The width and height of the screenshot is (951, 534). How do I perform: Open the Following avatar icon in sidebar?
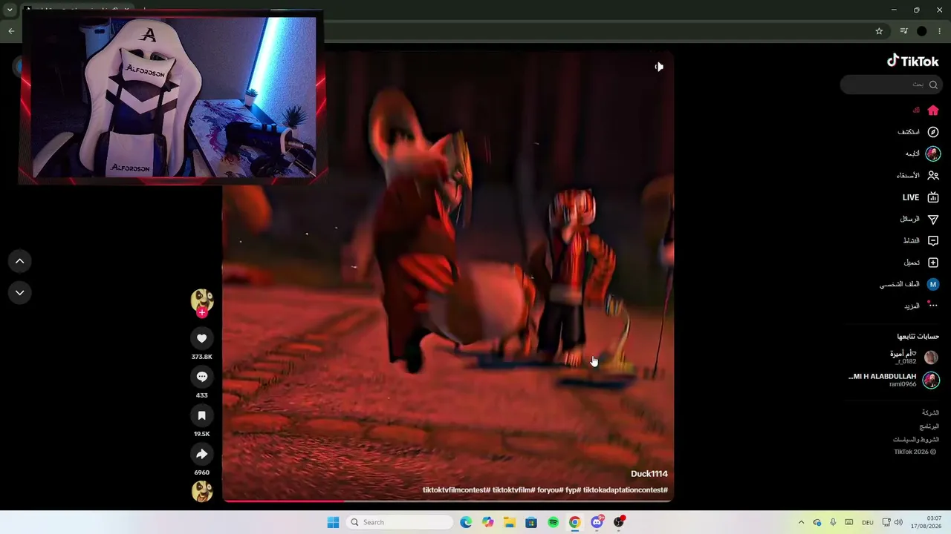(933, 154)
